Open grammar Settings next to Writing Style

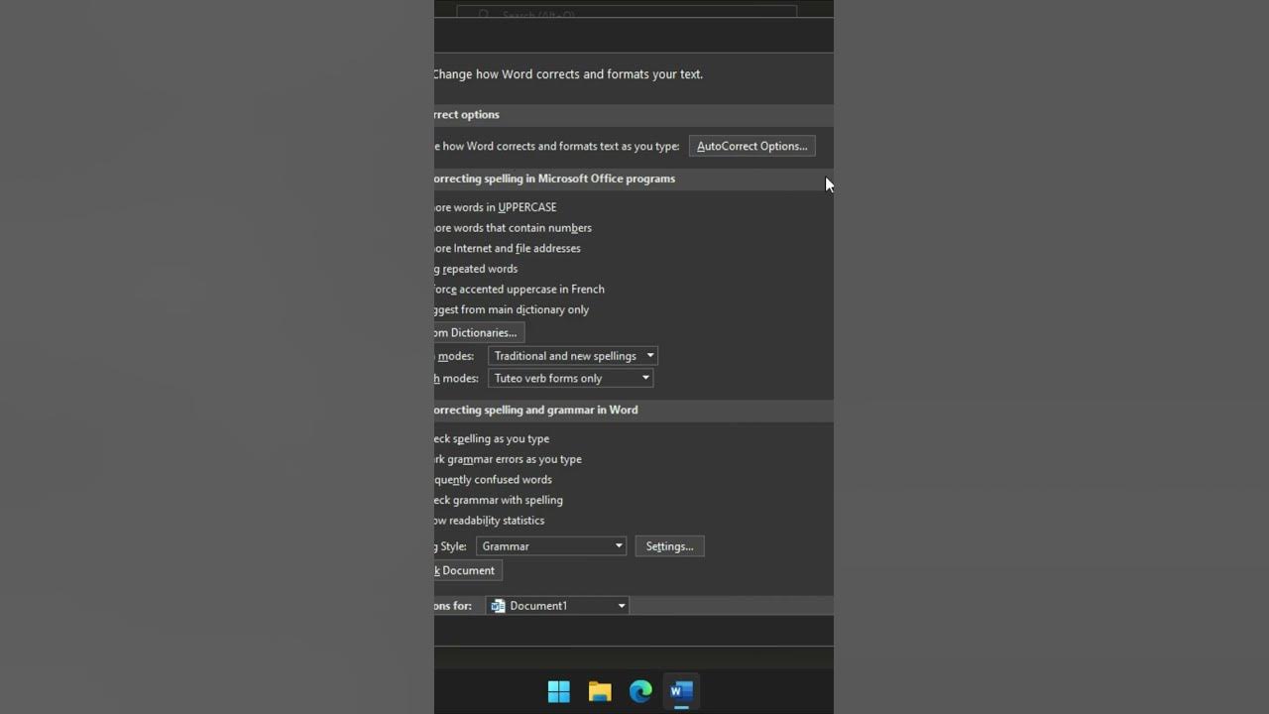coord(669,546)
